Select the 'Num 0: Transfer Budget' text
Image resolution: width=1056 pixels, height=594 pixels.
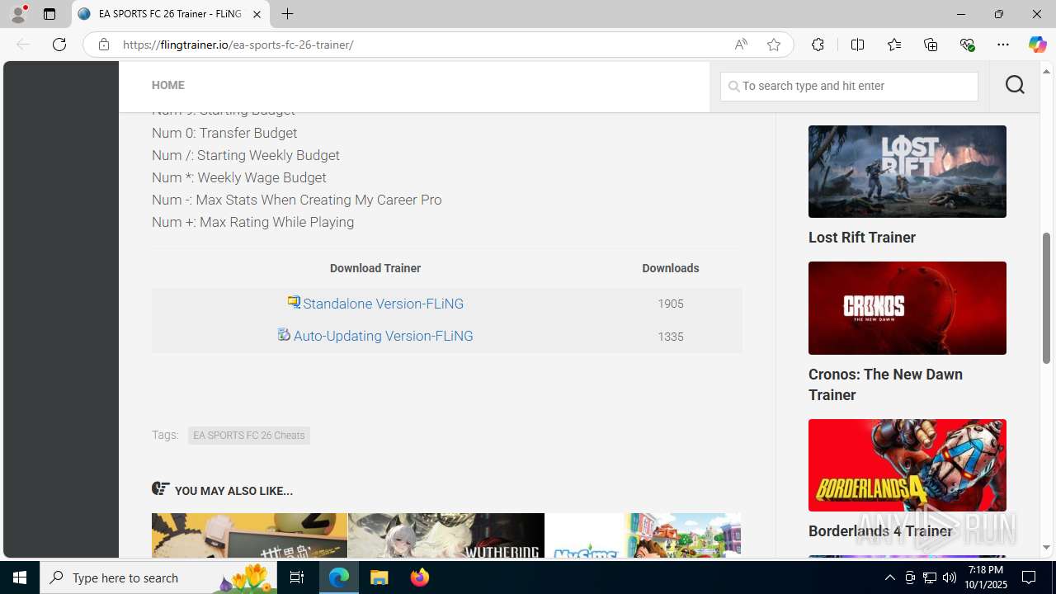pyautogui.click(x=224, y=133)
